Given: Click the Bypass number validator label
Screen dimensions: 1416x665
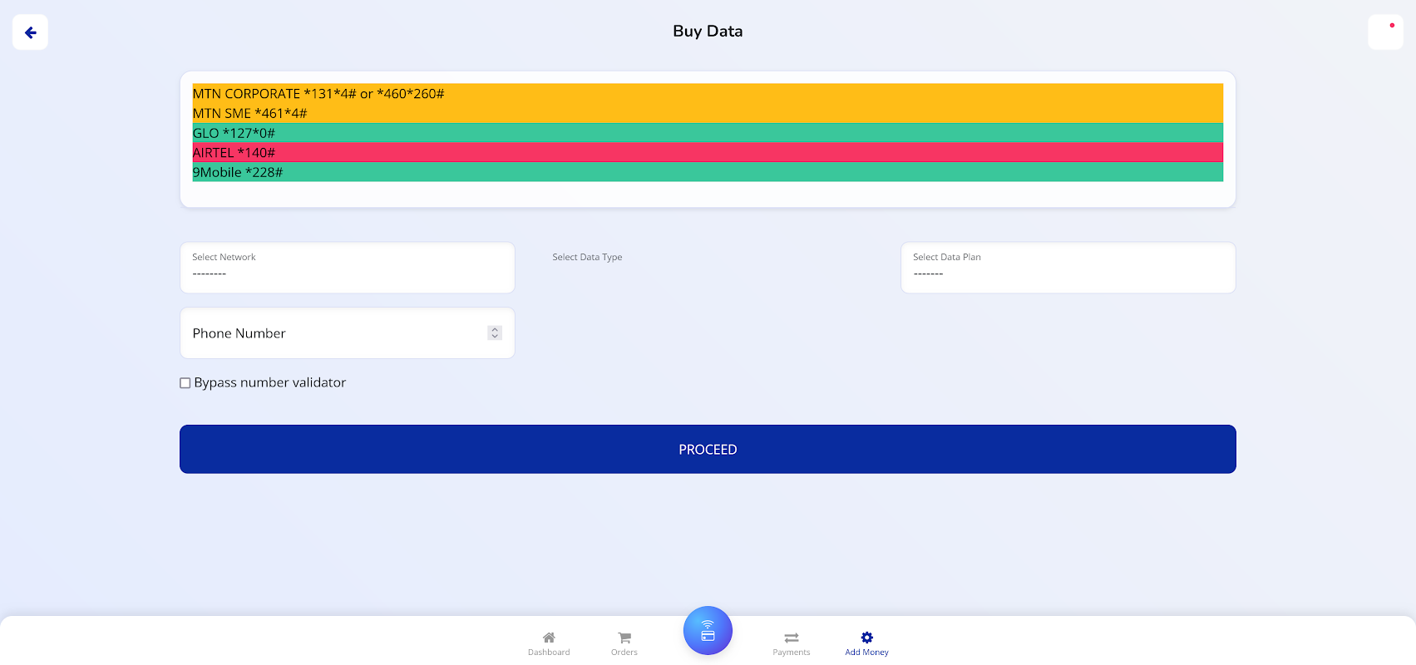Looking at the screenshot, I should [x=269, y=382].
